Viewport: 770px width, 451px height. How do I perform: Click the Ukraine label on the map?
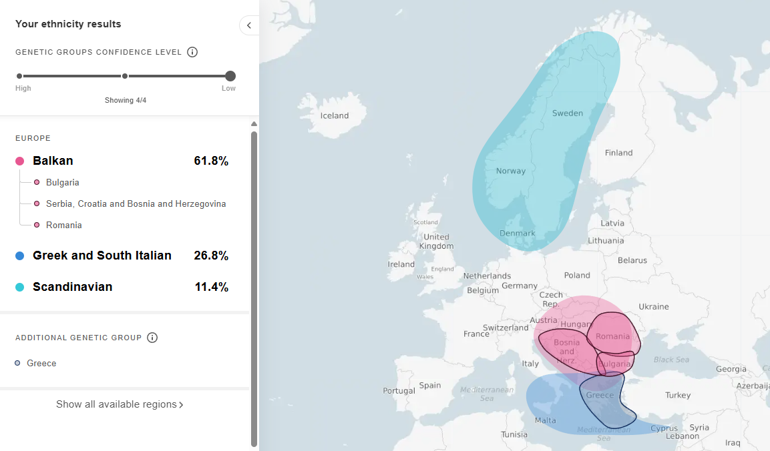654,307
